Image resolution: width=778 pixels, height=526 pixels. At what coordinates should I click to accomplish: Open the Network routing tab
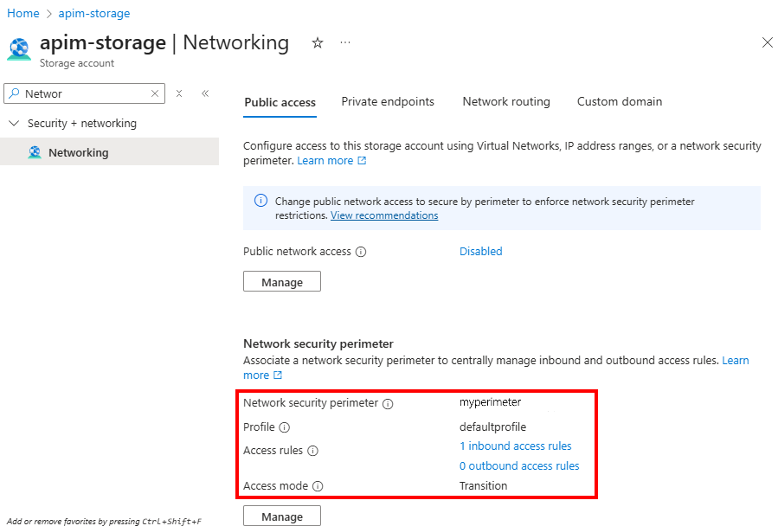[x=505, y=101]
